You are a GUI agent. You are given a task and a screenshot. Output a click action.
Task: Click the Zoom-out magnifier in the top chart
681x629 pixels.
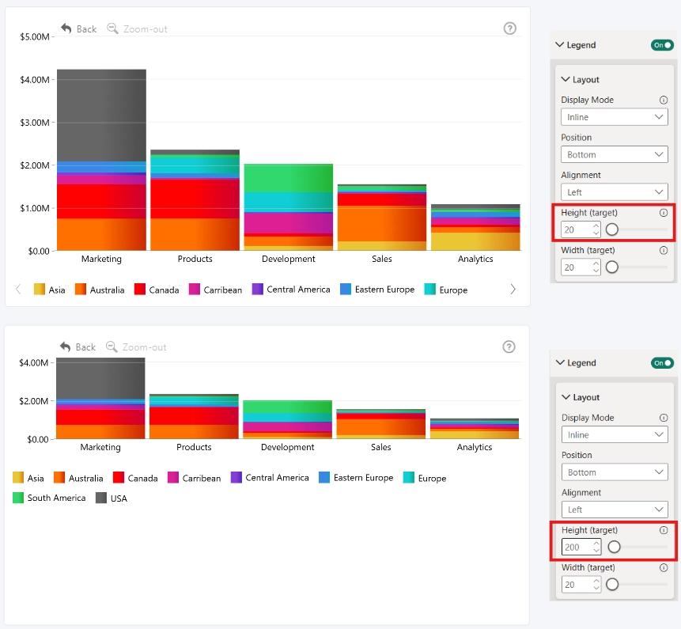(x=112, y=28)
